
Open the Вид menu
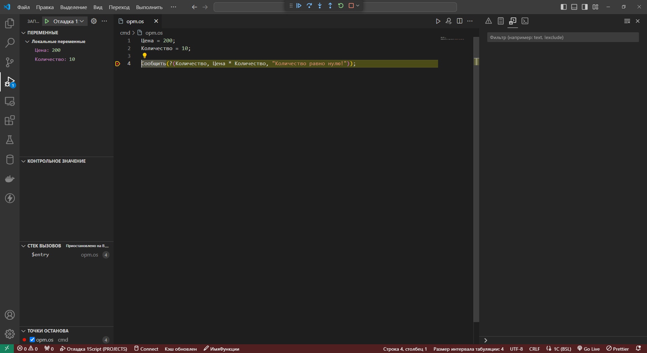[98, 7]
